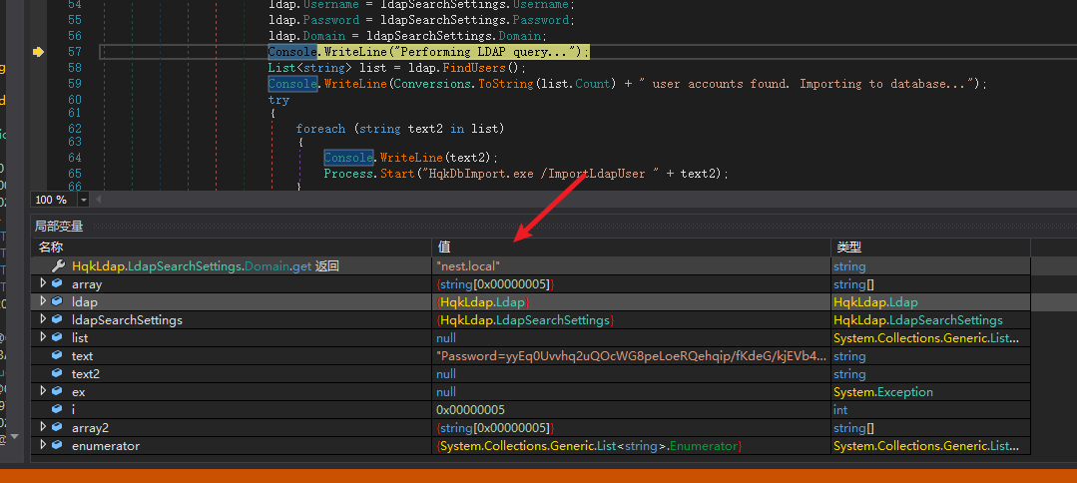Click the cube icon of ldapSearchSettings variable
Image resolution: width=1077 pixels, height=483 pixels.
[x=58, y=319]
